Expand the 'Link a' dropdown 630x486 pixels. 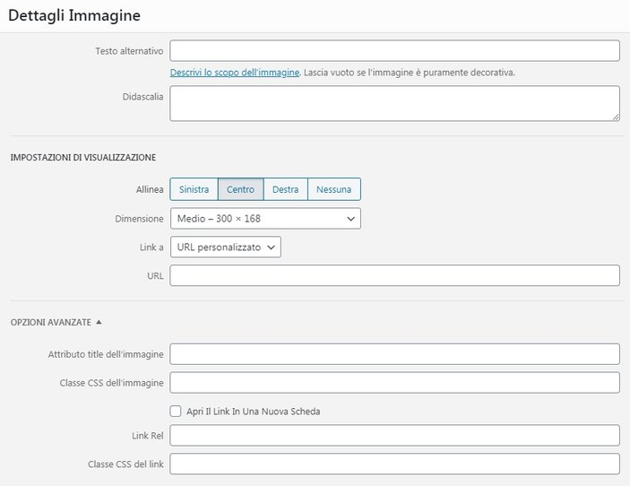tap(225, 247)
